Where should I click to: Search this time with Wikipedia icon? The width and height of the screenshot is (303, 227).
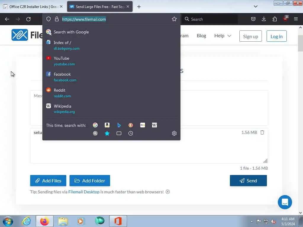tap(154, 125)
